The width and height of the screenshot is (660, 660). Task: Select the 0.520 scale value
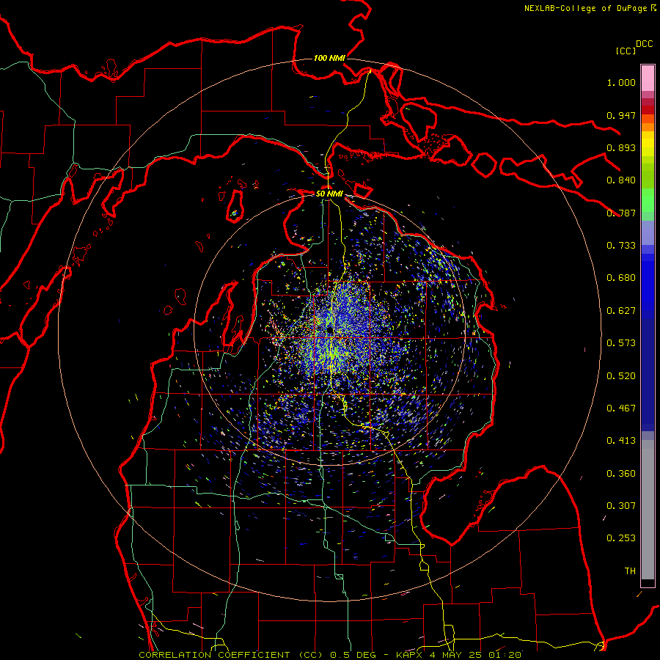(x=621, y=376)
